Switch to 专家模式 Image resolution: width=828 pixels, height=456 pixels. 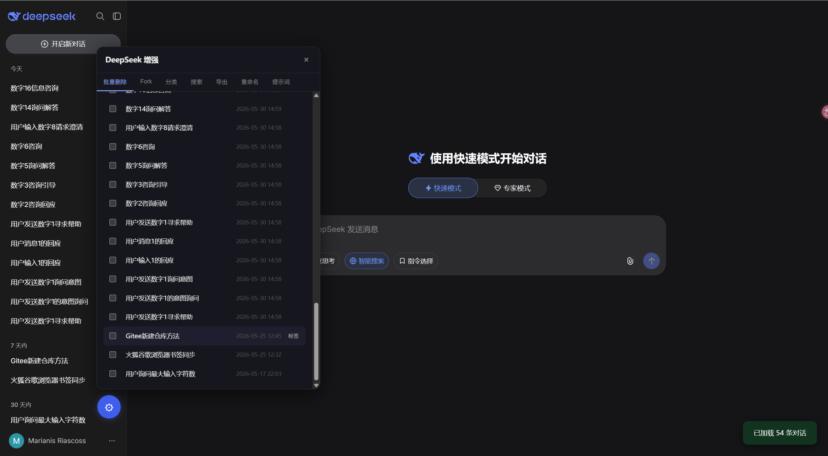(x=512, y=188)
